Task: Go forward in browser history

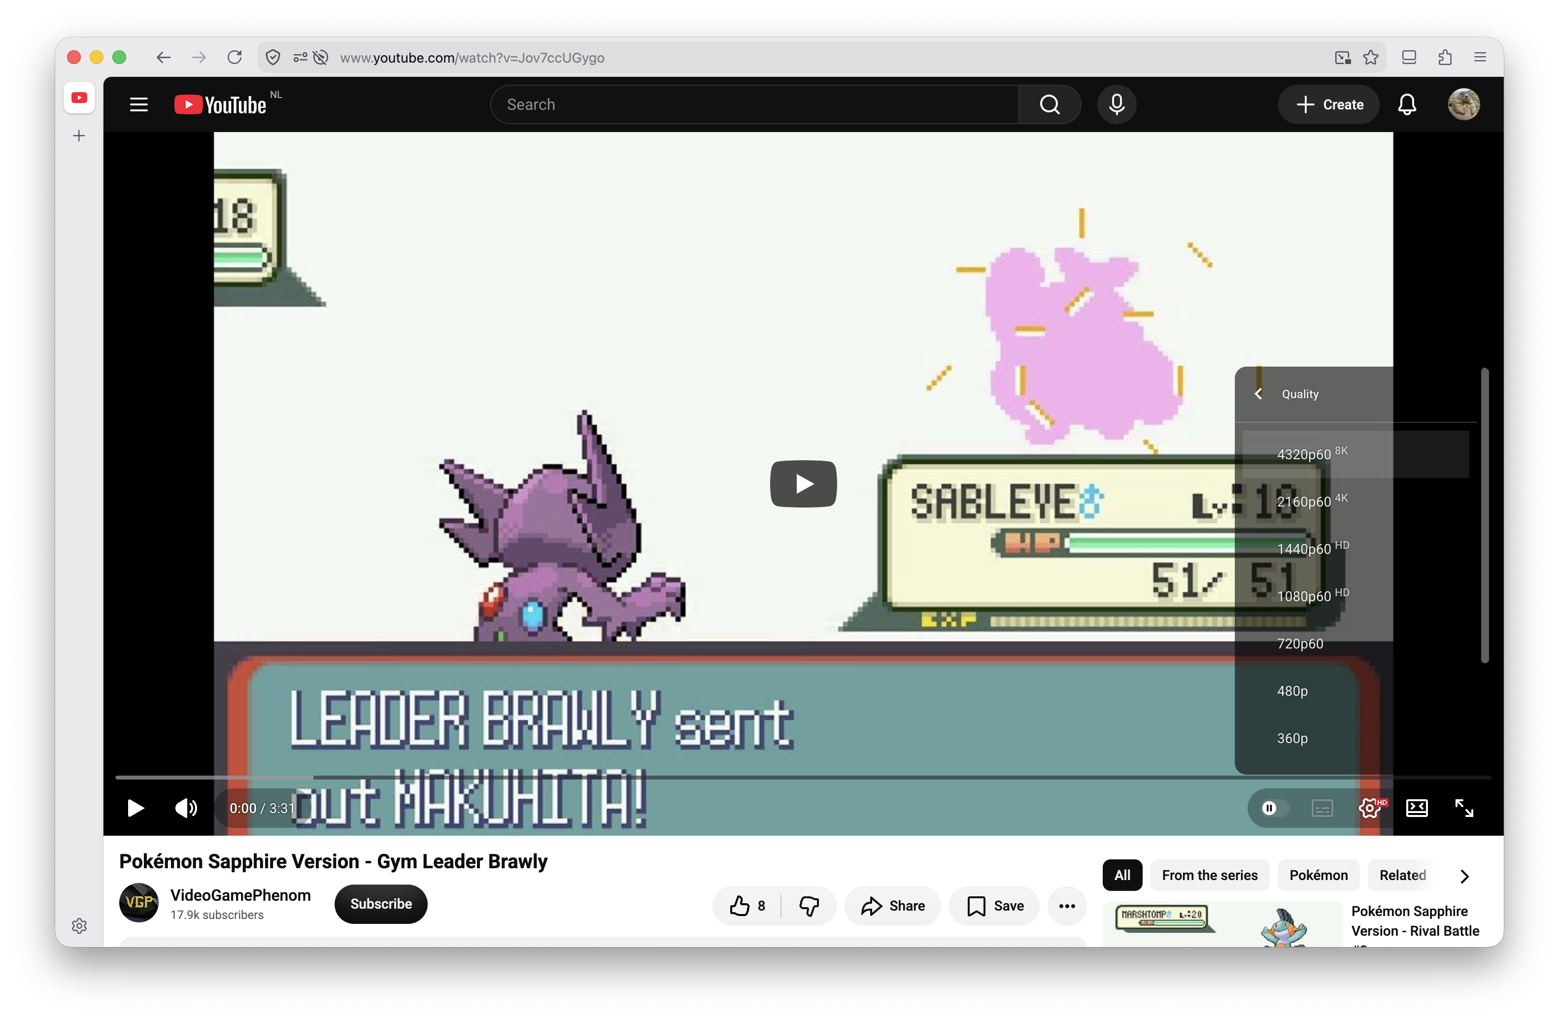Action: coord(199,58)
